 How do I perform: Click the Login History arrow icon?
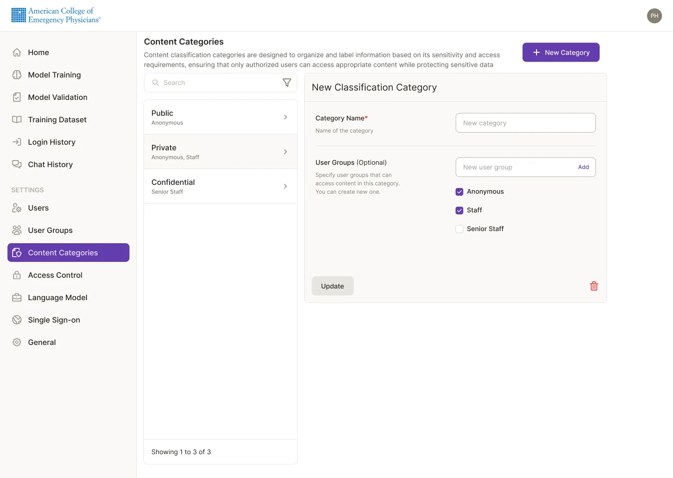coord(17,142)
